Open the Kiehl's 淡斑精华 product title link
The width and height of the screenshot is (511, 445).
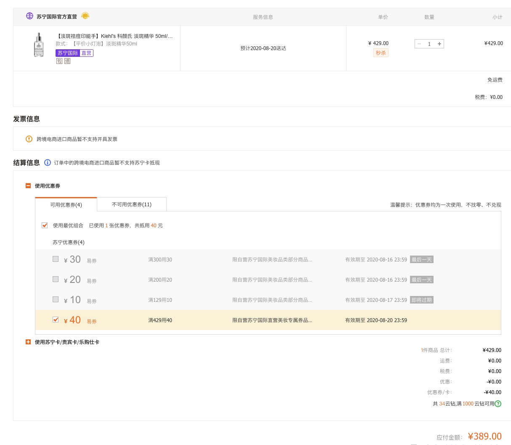coord(115,36)
